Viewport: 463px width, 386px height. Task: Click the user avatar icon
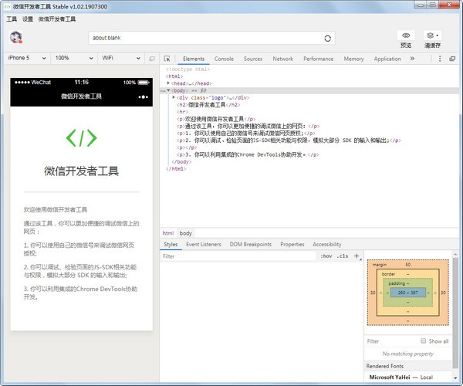(x=15, y=37)
